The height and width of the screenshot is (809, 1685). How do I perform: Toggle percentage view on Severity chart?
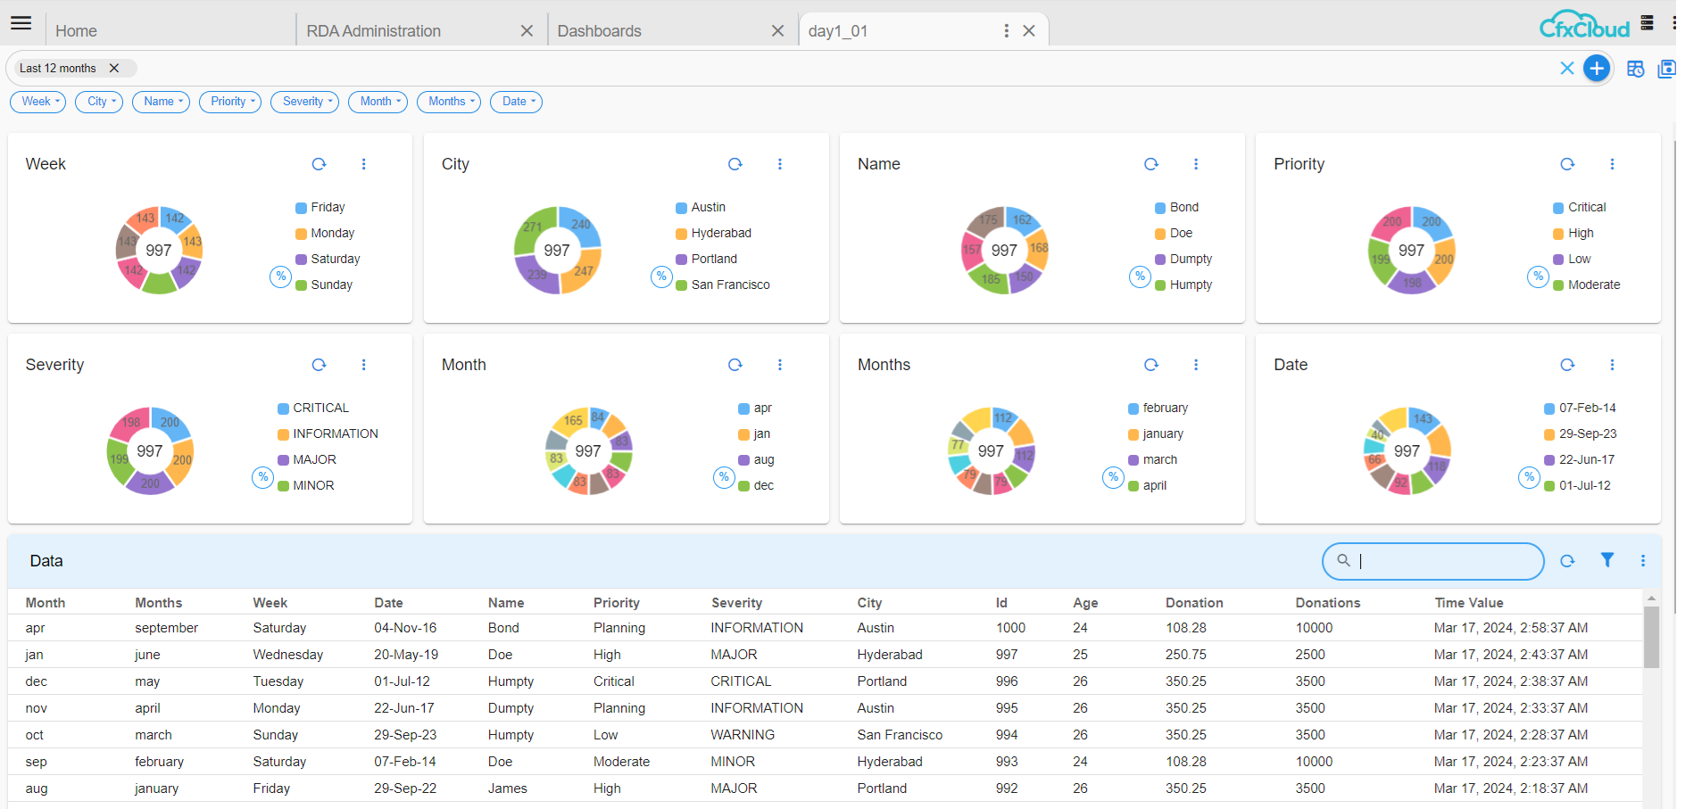(262, 477)
